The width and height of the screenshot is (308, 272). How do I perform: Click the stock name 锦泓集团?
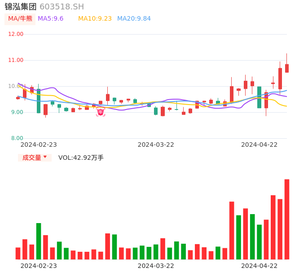pos(21,7)
